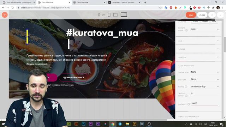Select the portrait tablet screen size icon

pyautogui.click(x=109, y=15)
